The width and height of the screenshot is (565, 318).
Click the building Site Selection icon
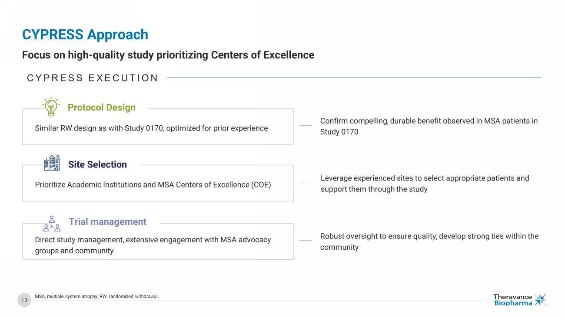52,163
